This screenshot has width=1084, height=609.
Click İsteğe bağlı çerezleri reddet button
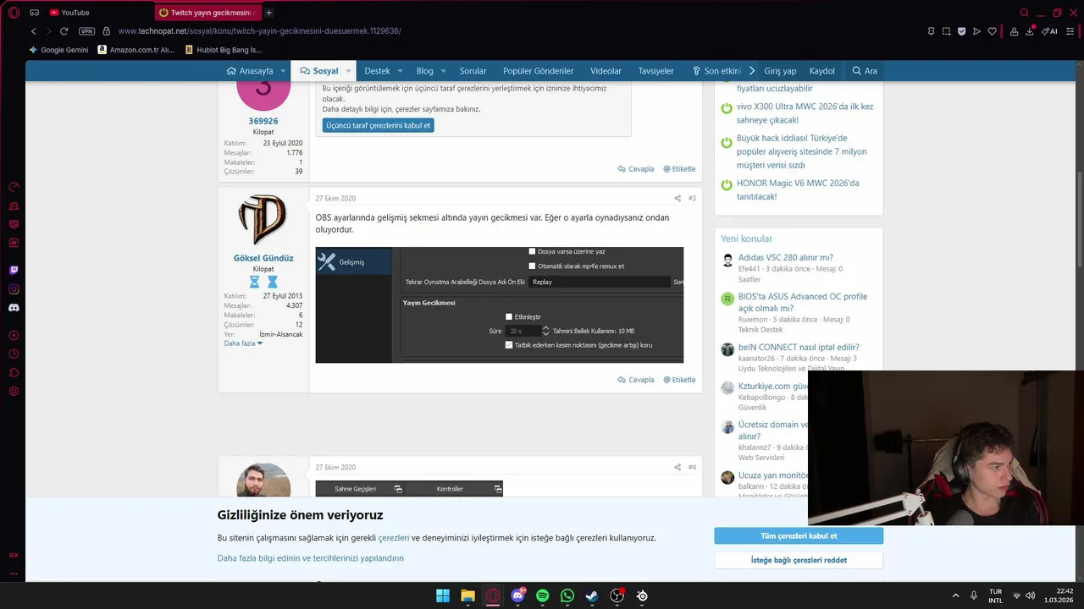(799, 560)
